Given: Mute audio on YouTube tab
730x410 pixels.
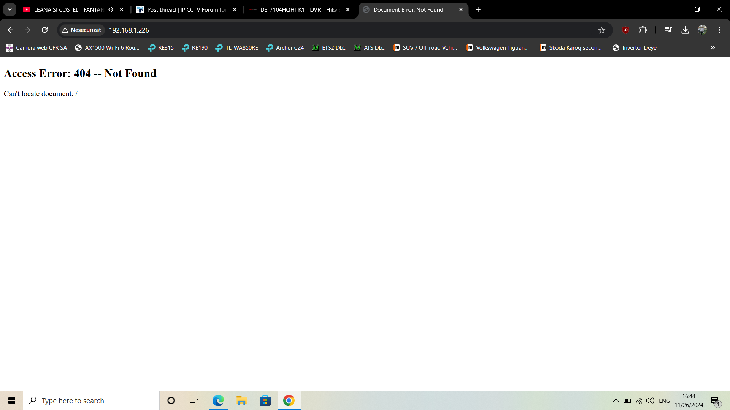Looking at the screenshot, I should 110,9.
